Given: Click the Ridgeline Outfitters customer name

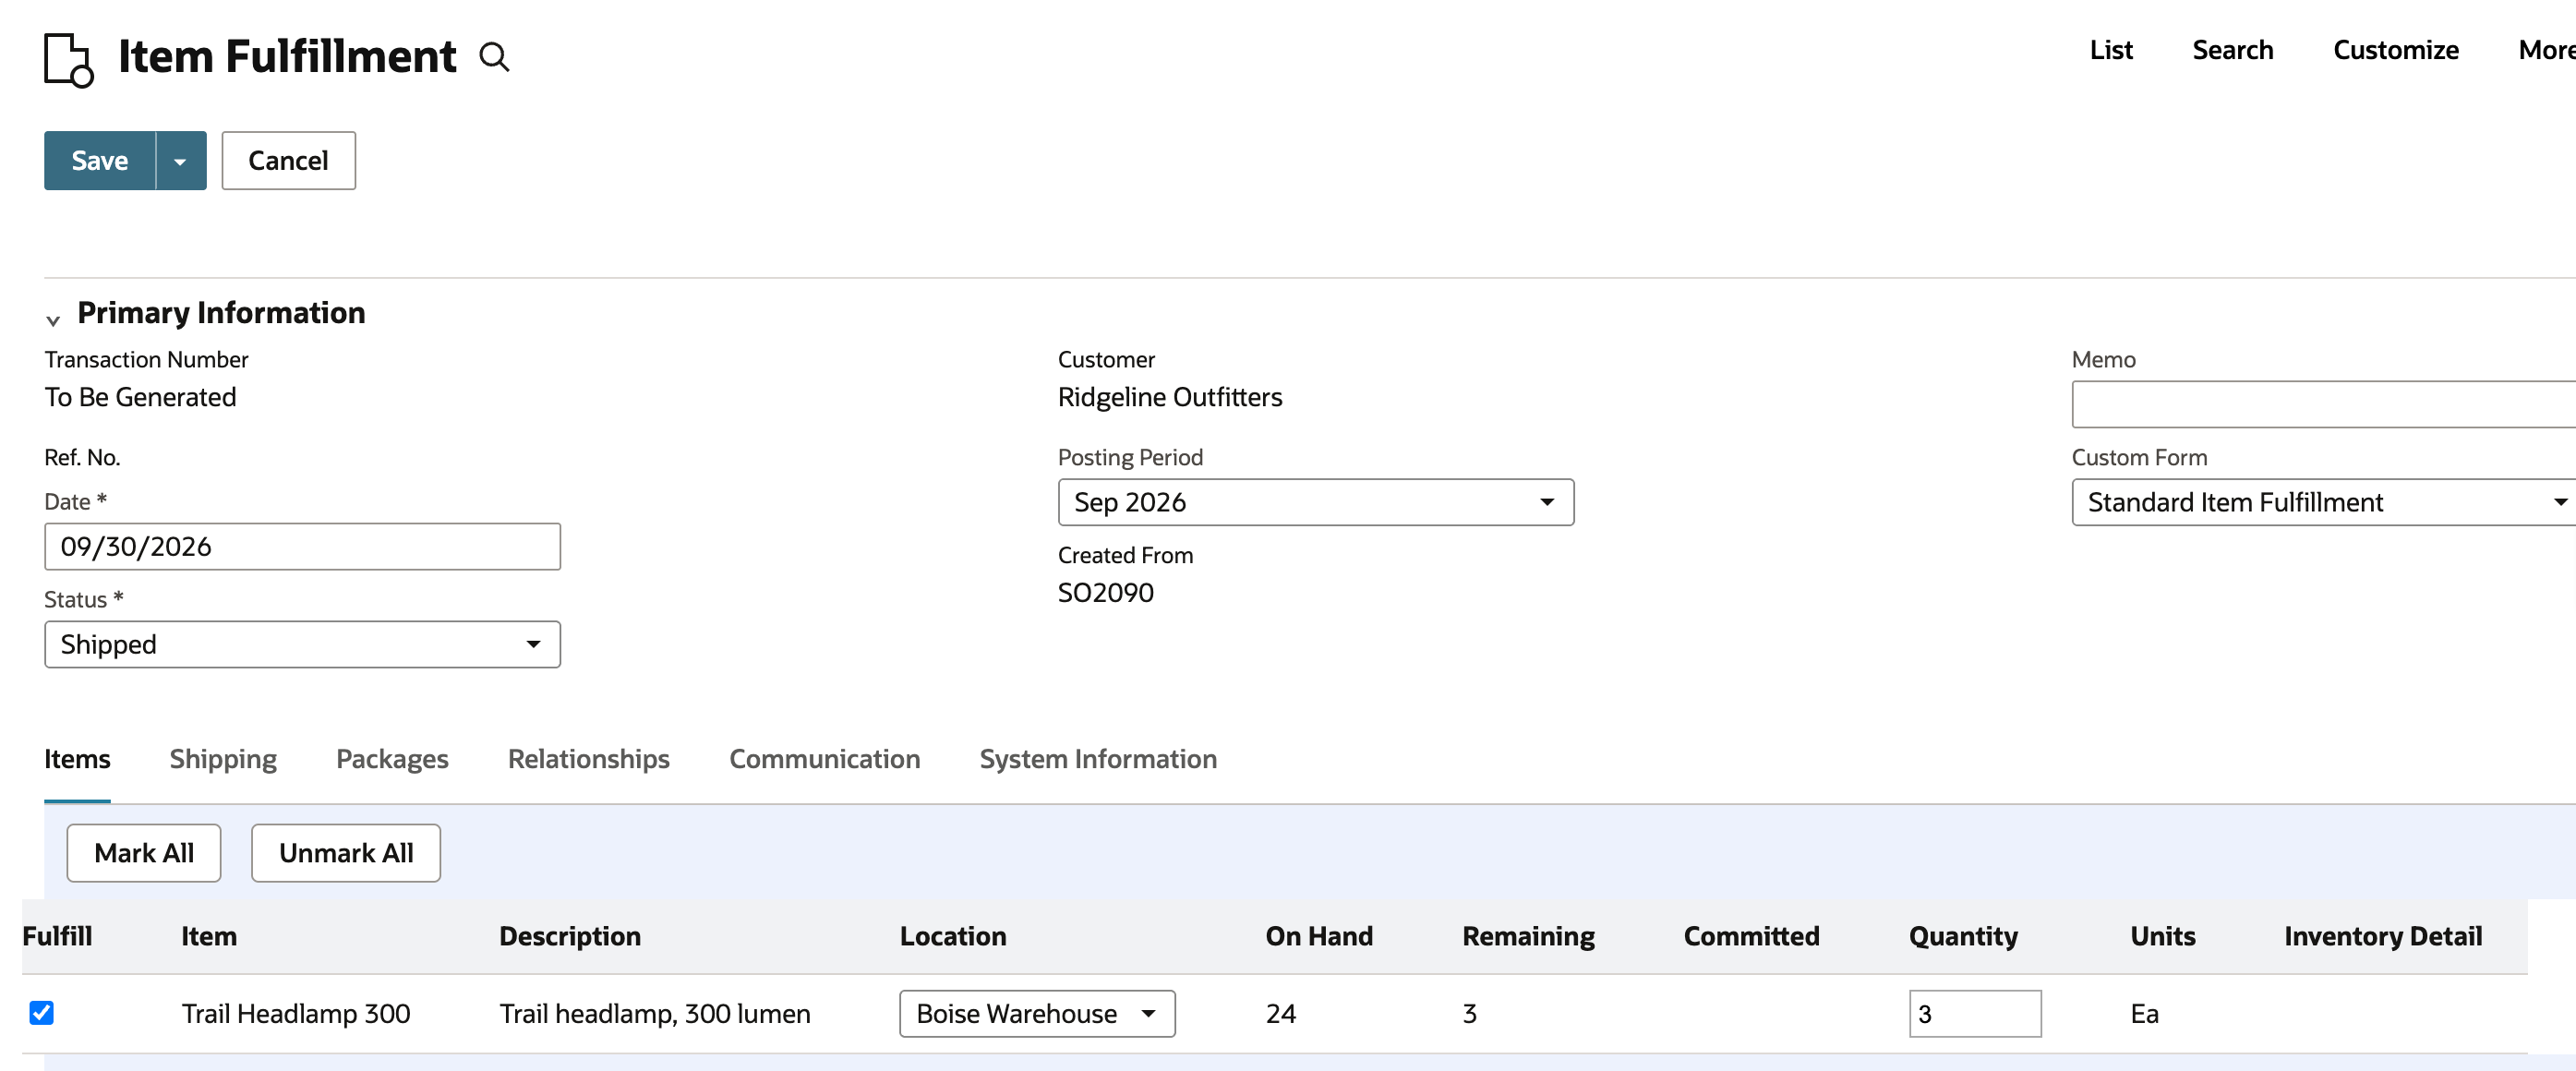Looking at the screenshot, I should [x=1170, y=397].
